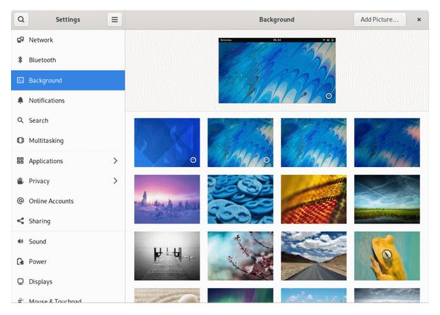Go to Search settings panel
The width and height of the screenshot is (440, 315).
[68, 120]
